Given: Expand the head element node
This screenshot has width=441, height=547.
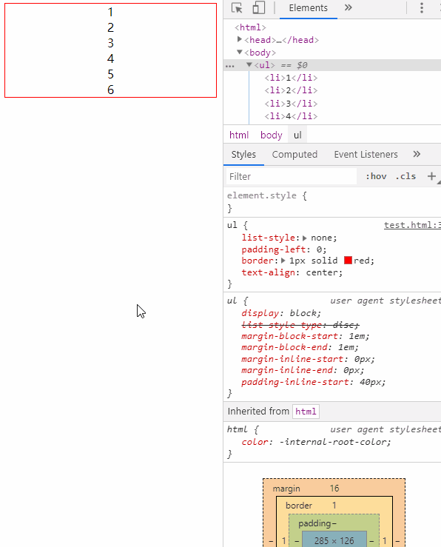Looking at the screenshot, I should click(x=240, y=39).
